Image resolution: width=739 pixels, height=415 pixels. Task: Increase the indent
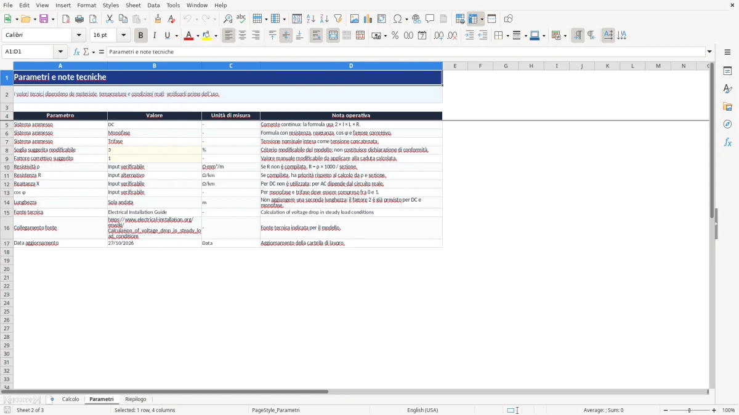tap(469, 36)
